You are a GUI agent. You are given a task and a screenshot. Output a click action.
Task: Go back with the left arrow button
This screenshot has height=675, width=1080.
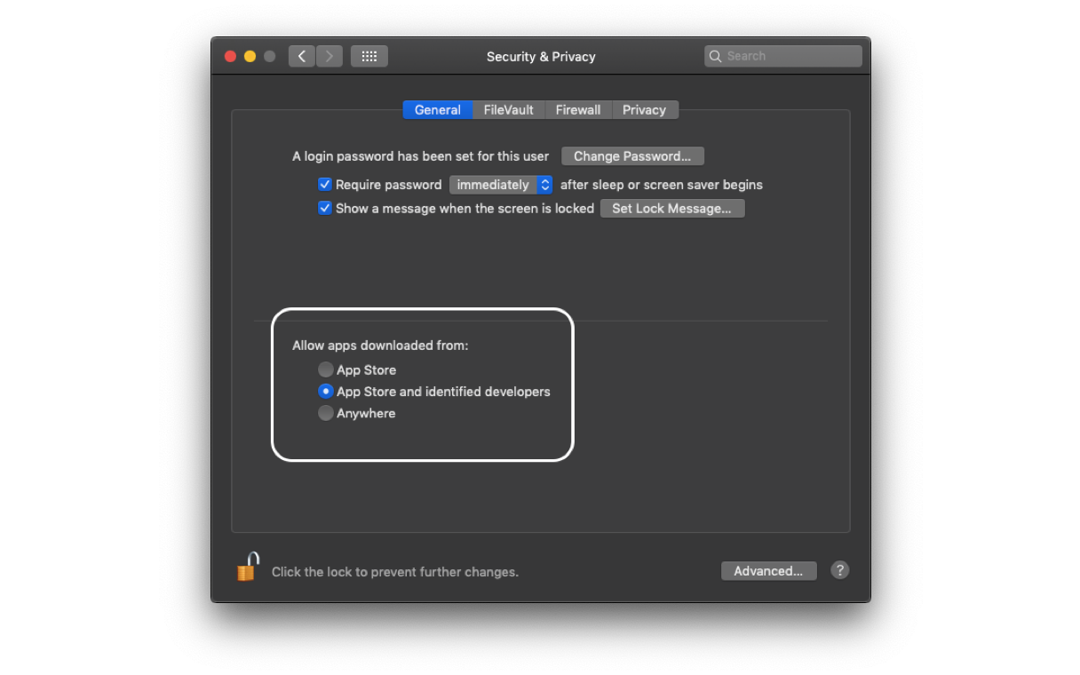pos(302,56)
